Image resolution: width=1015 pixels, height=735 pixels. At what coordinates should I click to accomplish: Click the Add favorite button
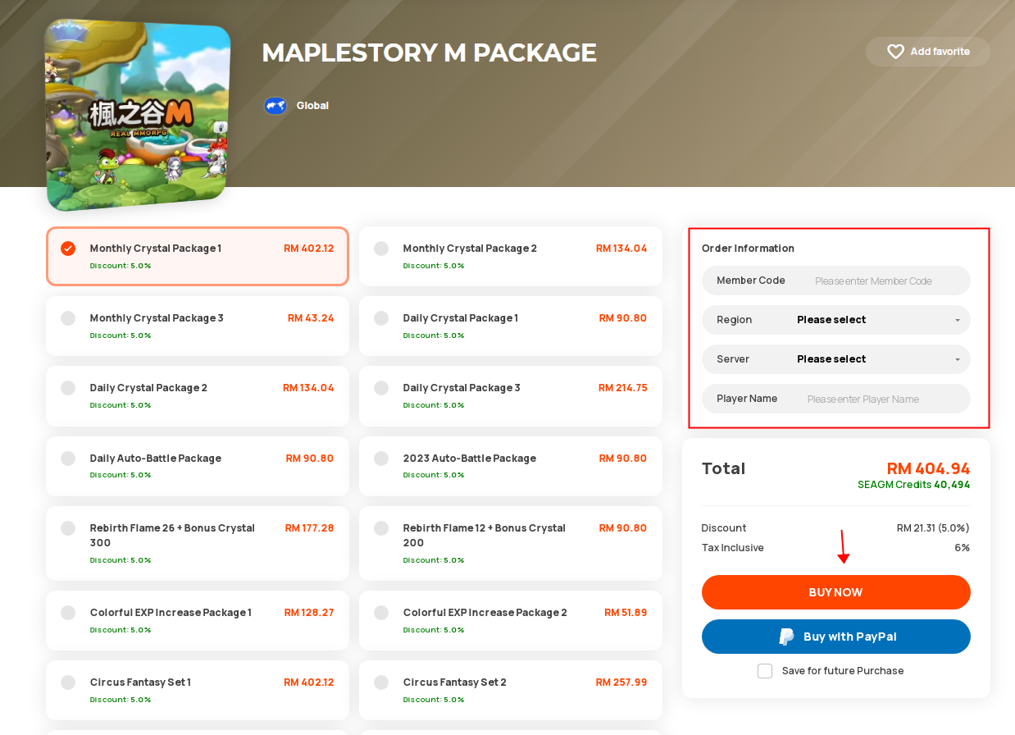pos(928,52)
